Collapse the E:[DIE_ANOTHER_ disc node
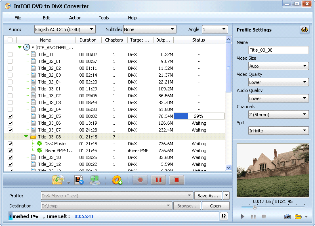The image size is (315, 226). click(19, 47)
